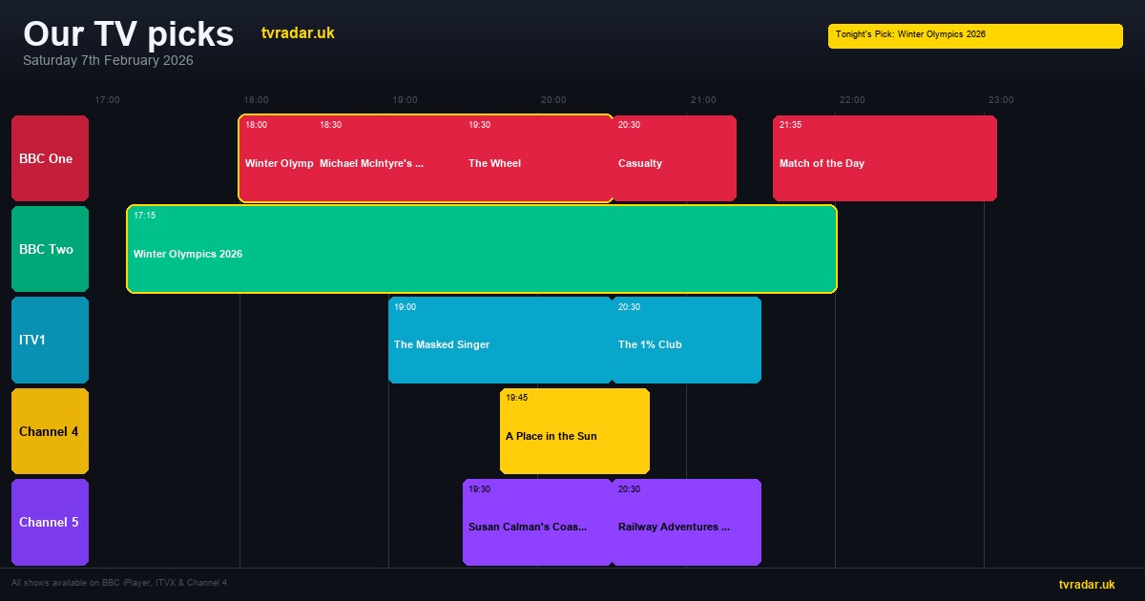Open the tvradar.uk link beside the title
This screenshot has width=1145, height=601.
tap(298, 33)
